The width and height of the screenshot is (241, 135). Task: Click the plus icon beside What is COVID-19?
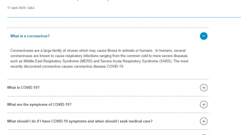tap(204, 88)
